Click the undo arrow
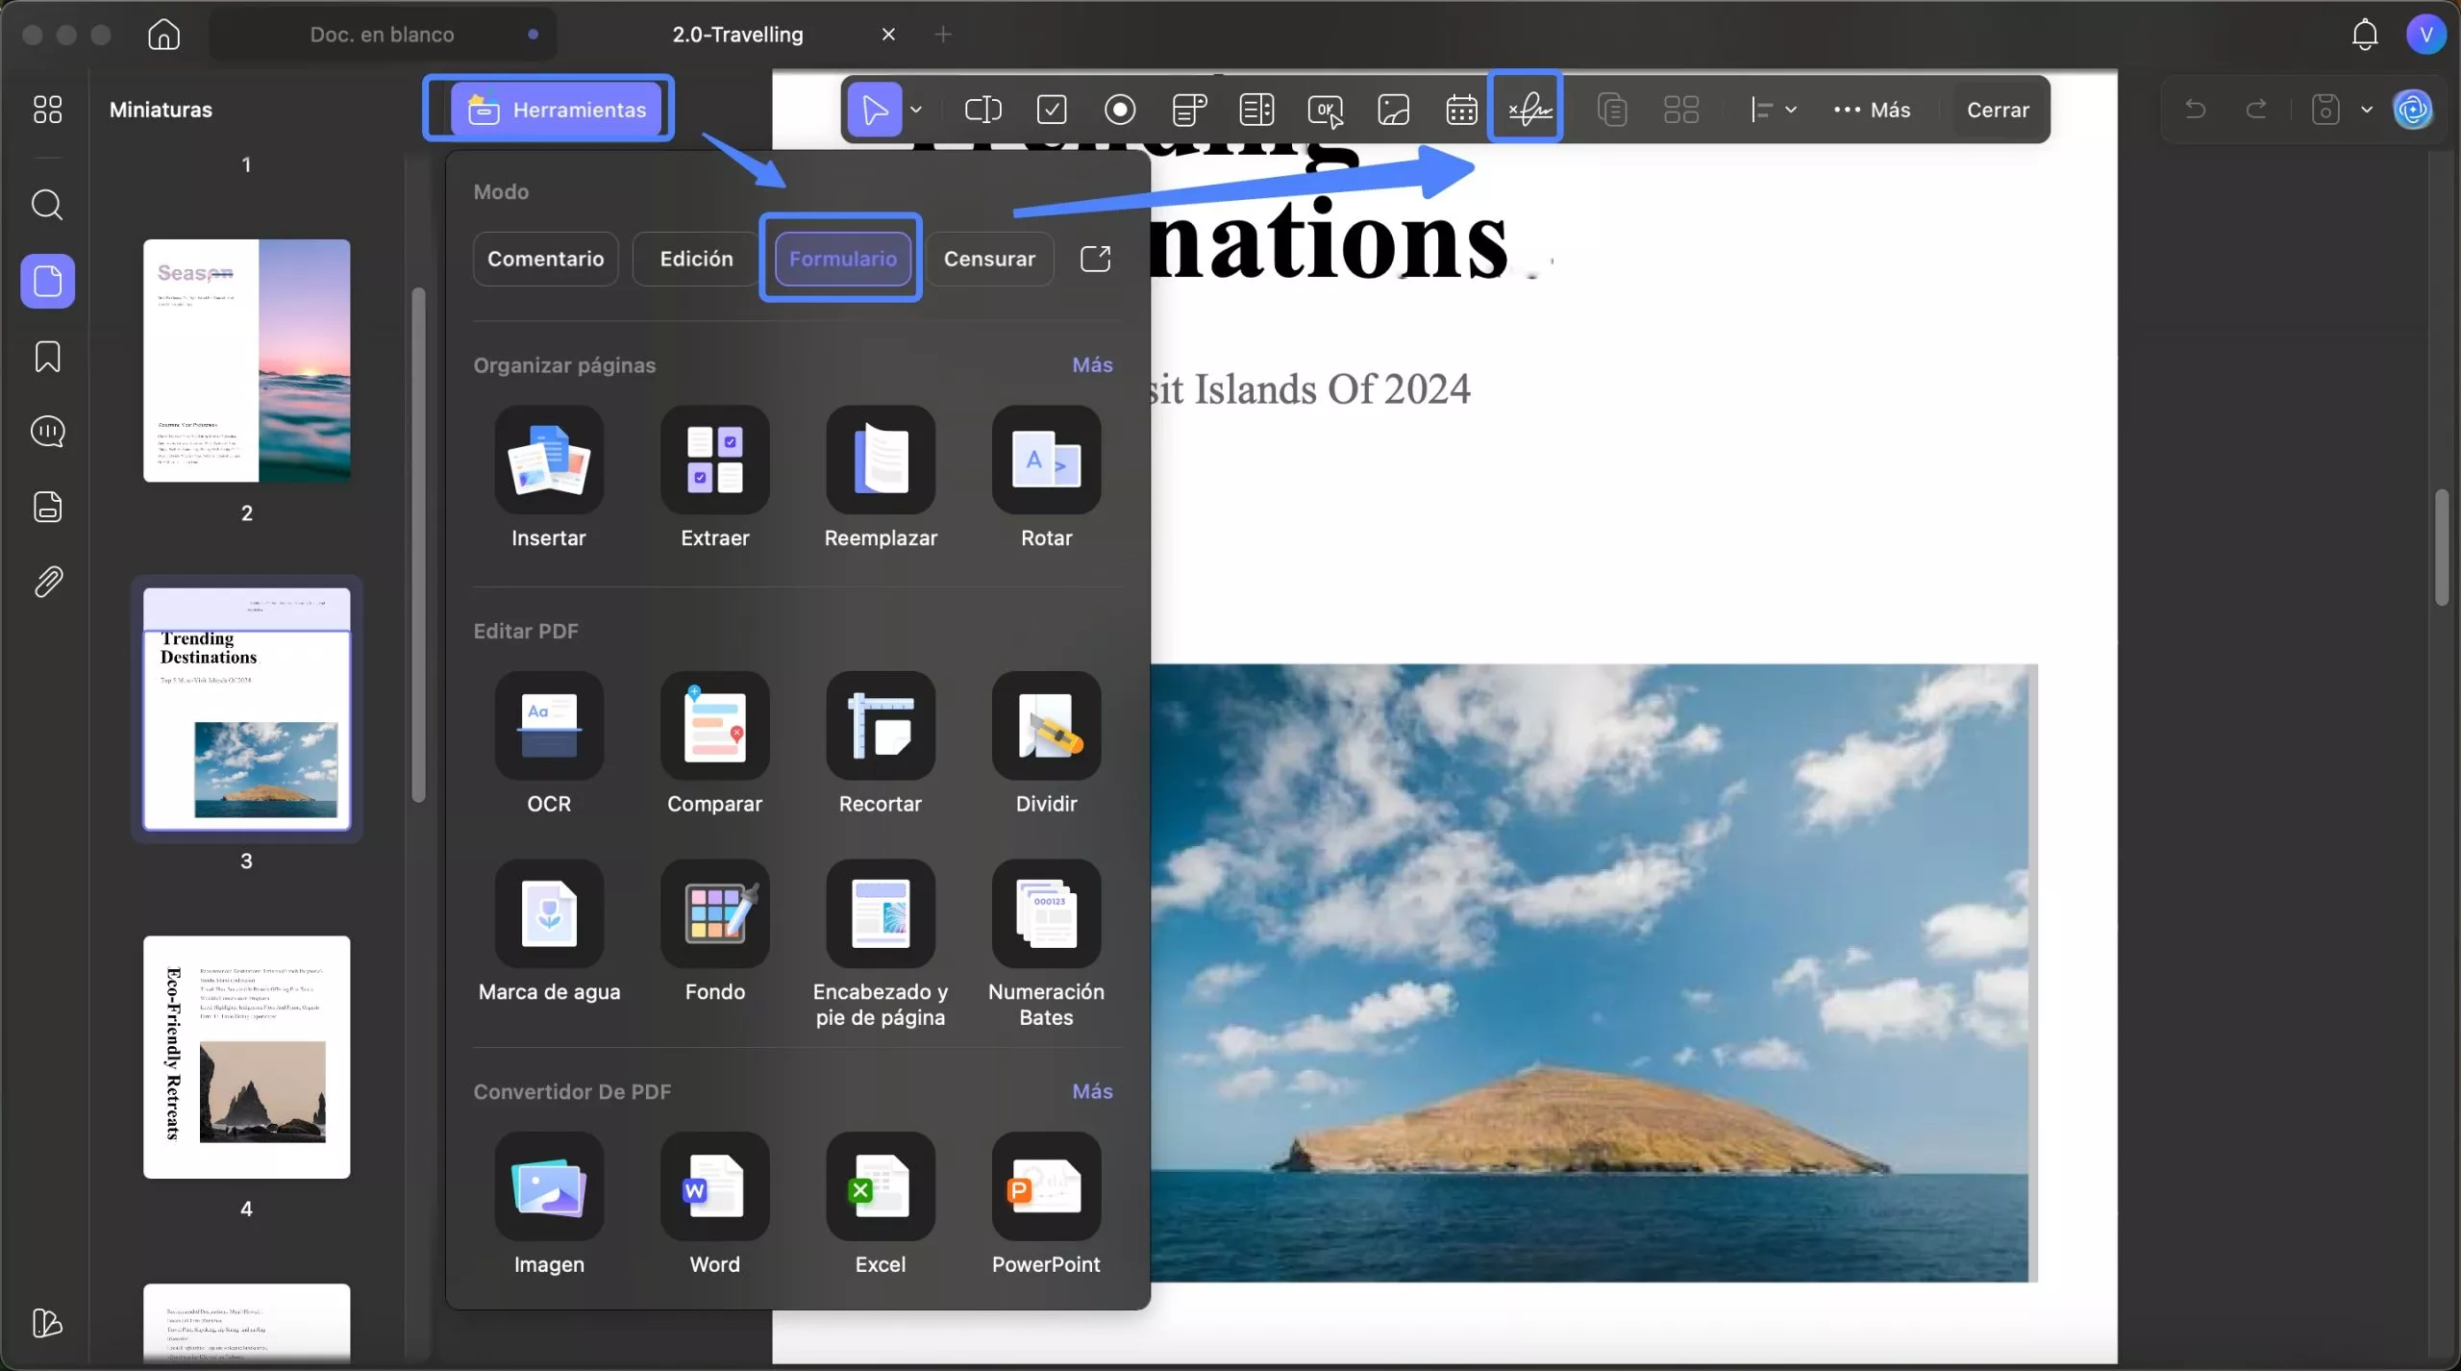 pyautogui.click(x=2195, y=109)
